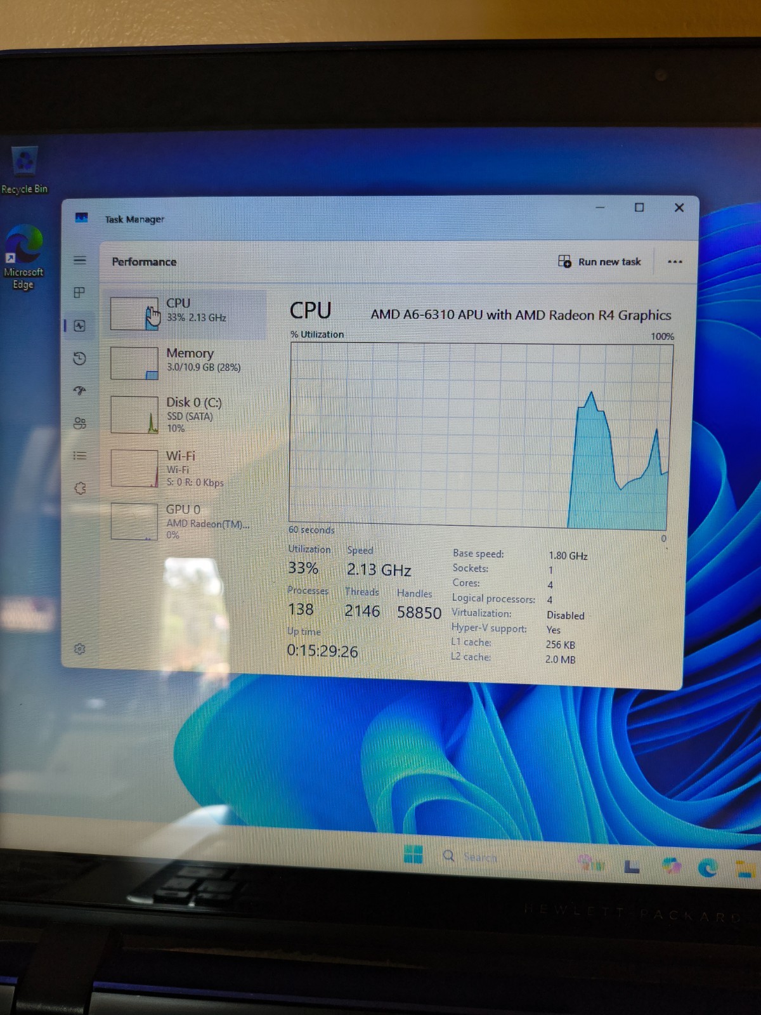This screenshot has height=1015, width=761.
Task: Open App history from the sidebar
Action: click(79, 358)
